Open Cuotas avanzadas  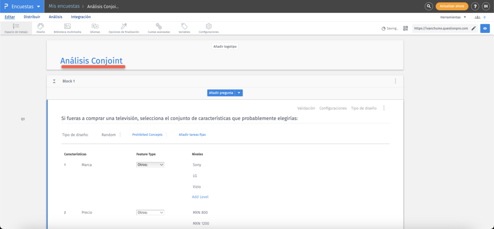click(x=158, y=28)
